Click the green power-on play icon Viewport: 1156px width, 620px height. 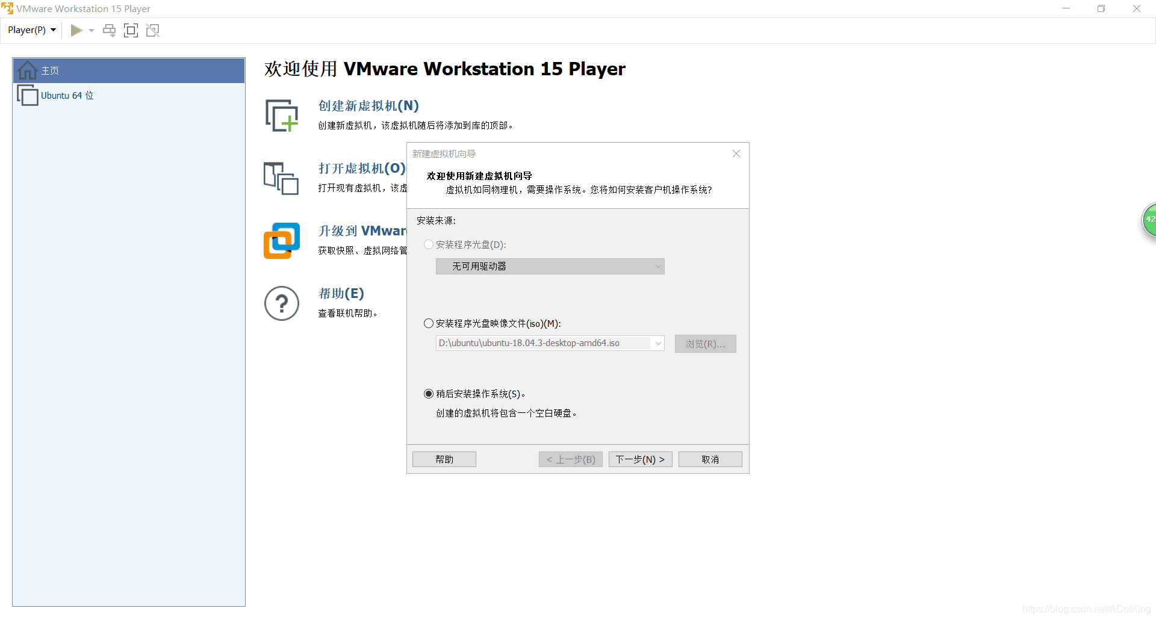(x=76, y=30)
